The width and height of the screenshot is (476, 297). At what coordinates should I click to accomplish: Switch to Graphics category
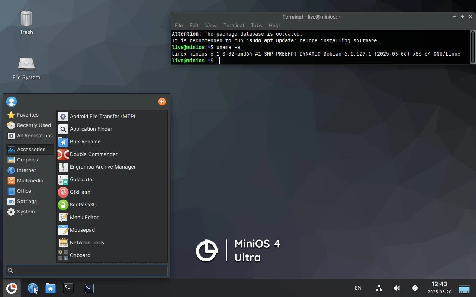pyautogui.click(x=30, y=160)
